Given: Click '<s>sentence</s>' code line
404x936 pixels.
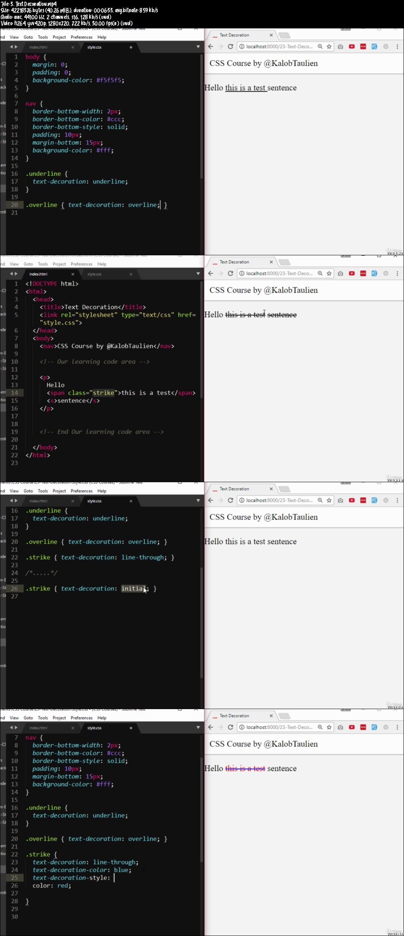Looking at the screenshot, I should coord(73,401).
